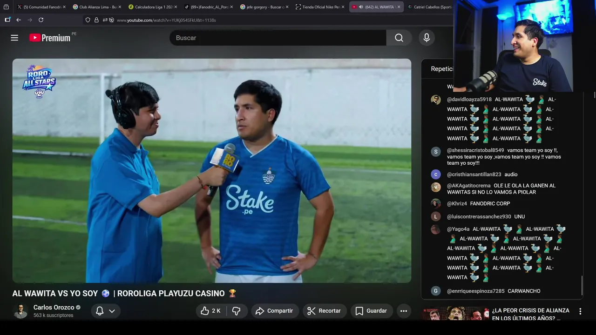This screenshot has width=596, height=335.
Task: Open cristhiansantillan823 avatar icon
Action: [x=436, y=174]
